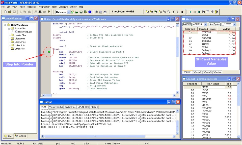Collapse the Source Files folder node
This screenshot has width=242, height=145.
tap(9, 28)
